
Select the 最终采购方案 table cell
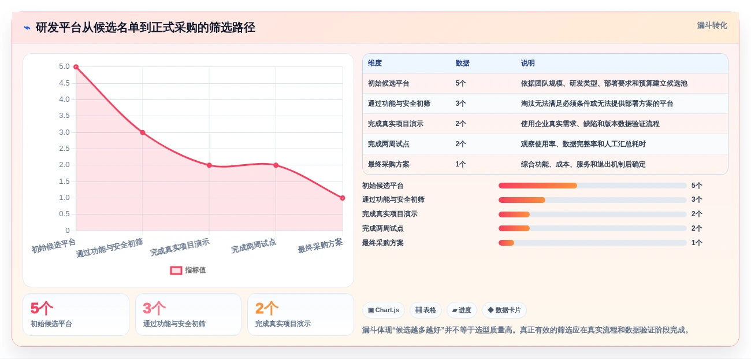point(389,164)
